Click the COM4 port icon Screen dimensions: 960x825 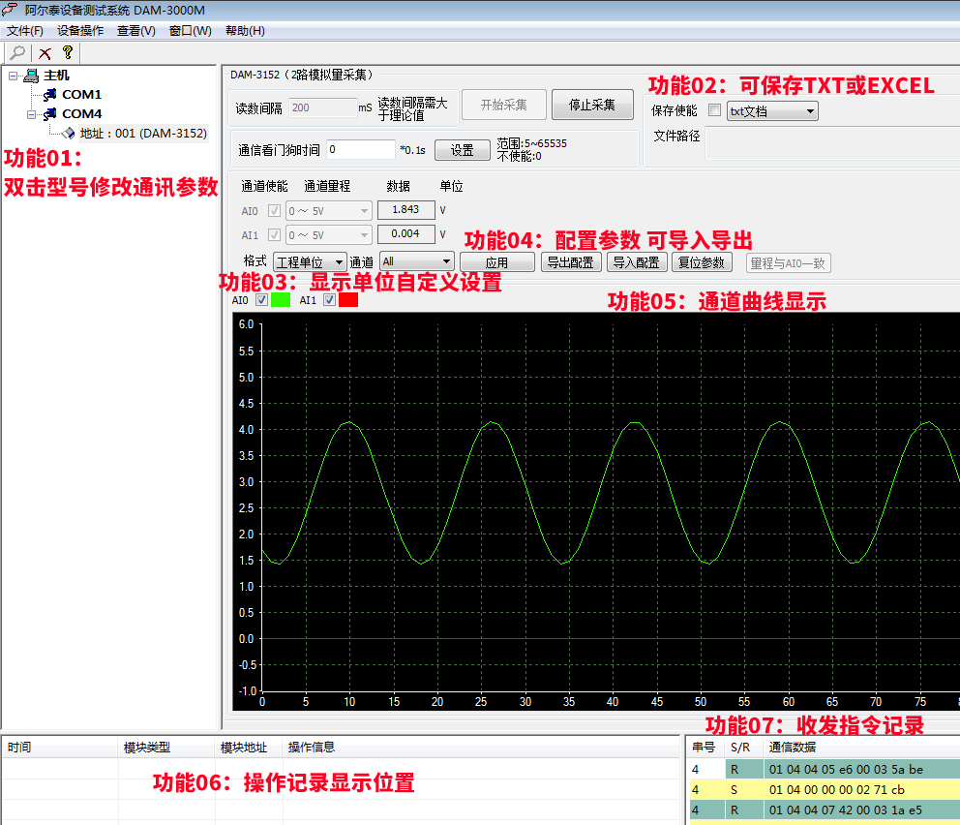click(x=49, y=114)
